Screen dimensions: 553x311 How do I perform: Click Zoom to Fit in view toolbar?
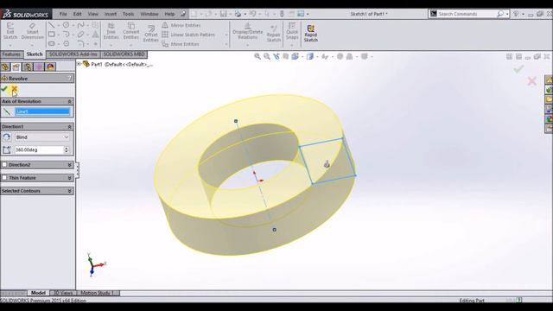click(x=257, y=56)
